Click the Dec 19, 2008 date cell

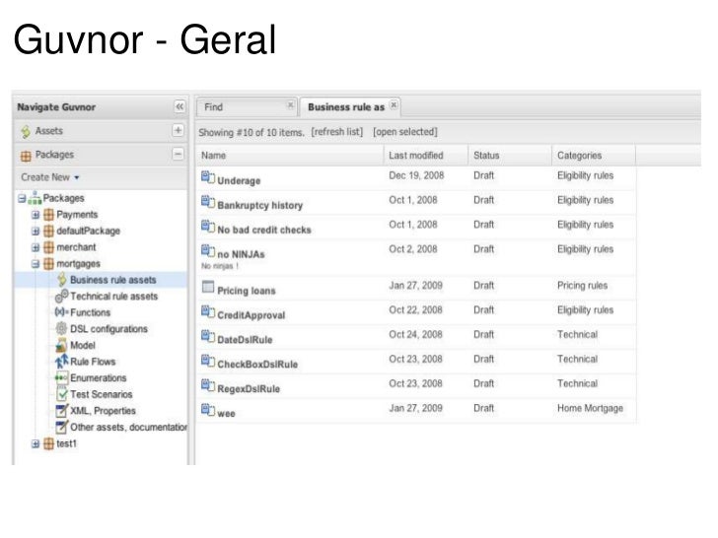pos(416,175)
